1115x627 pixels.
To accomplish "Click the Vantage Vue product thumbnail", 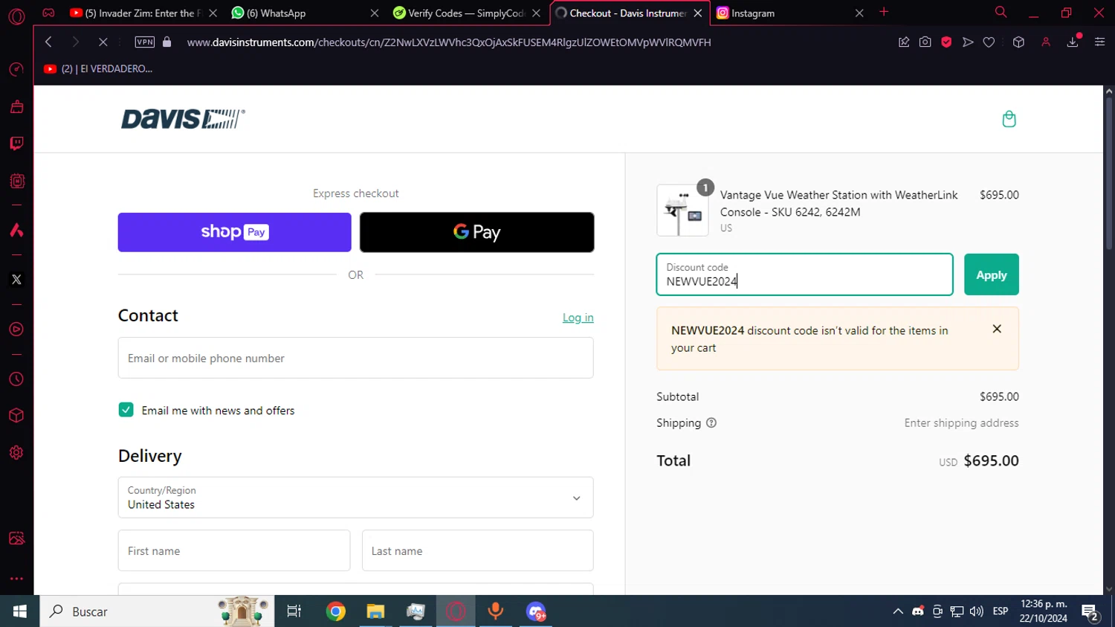I will coord(682,210).
